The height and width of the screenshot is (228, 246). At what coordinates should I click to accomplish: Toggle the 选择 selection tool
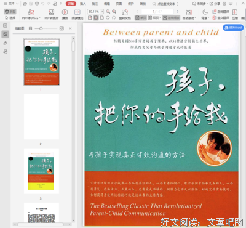(x=10, y=18)
